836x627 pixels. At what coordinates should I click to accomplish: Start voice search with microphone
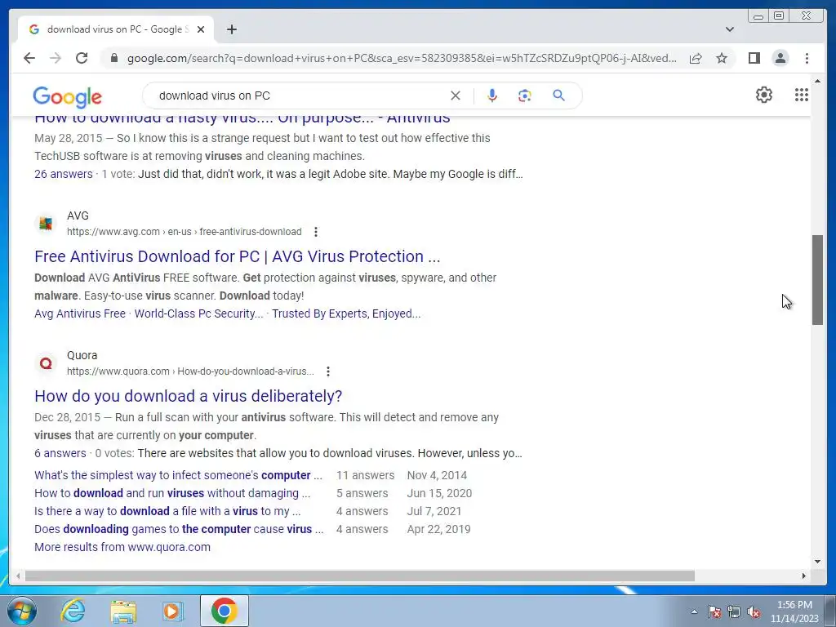pyautogui.click(x=492, y=96)
